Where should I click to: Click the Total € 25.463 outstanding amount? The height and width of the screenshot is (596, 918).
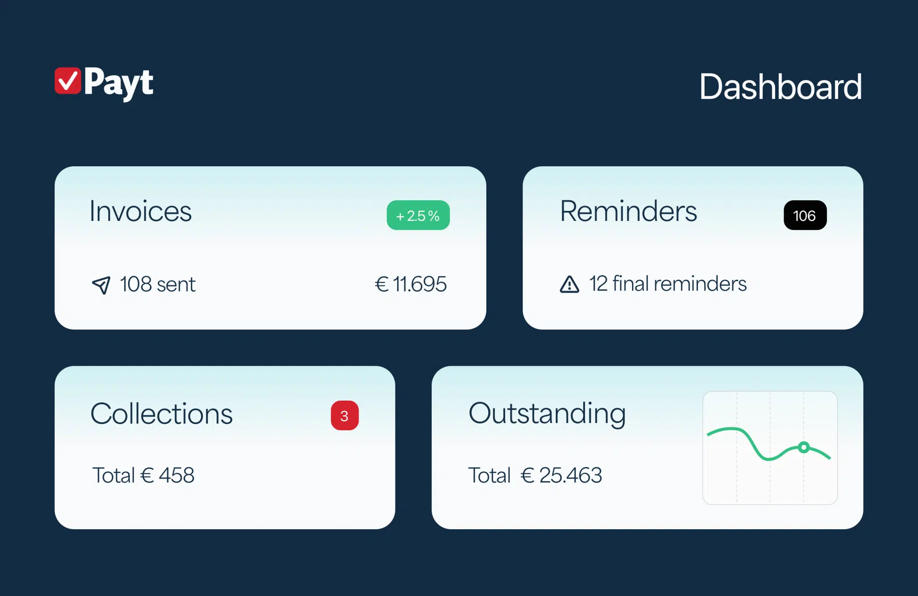coord(535,475)
